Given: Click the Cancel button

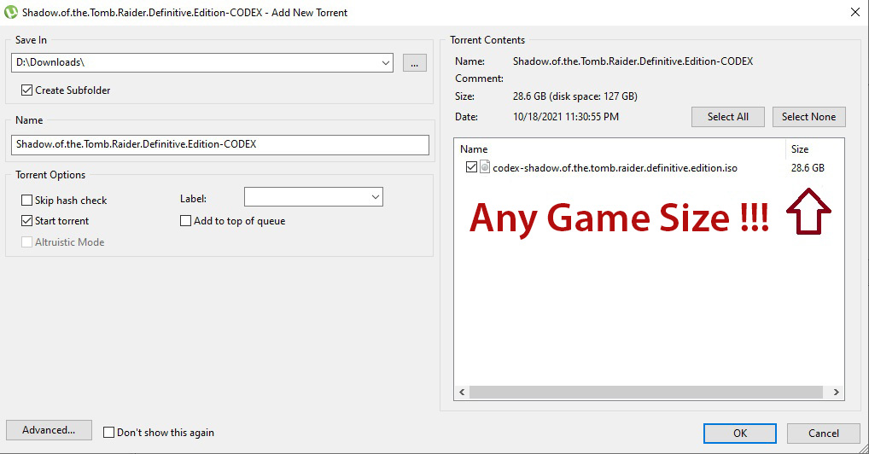Looking at the screenshot, I should coord(824,434).
